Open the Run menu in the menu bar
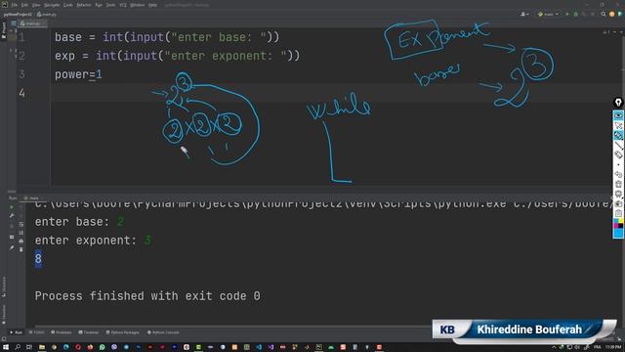This screenshot has height=352, width=625. click(x=99, y=5)
